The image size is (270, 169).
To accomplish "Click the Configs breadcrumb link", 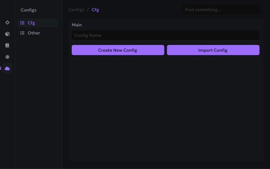I will tap(76, 10).
